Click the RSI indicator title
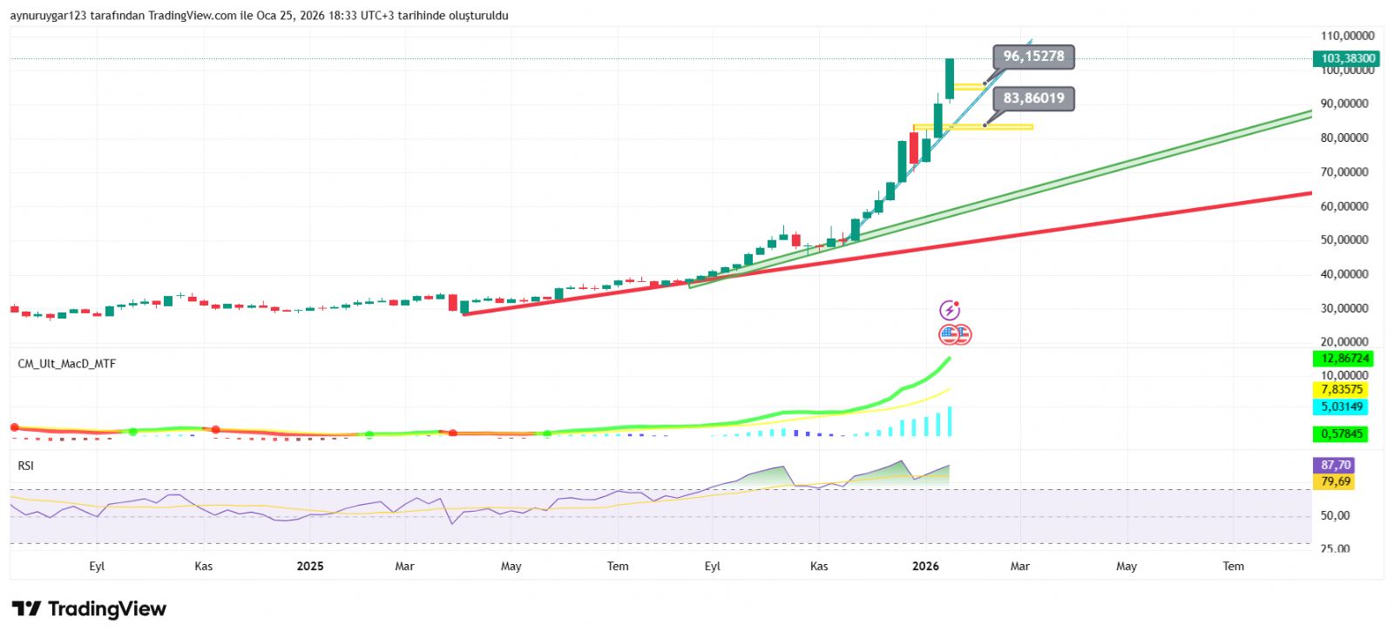The height and width of the screenshot is (638, 1394). tap(26, 466)
